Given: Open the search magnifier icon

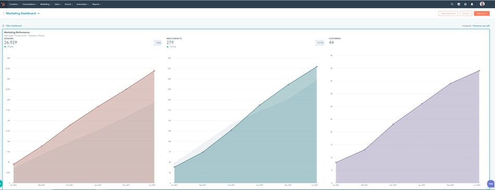Looking at the screenshot, I should point(452,4).
